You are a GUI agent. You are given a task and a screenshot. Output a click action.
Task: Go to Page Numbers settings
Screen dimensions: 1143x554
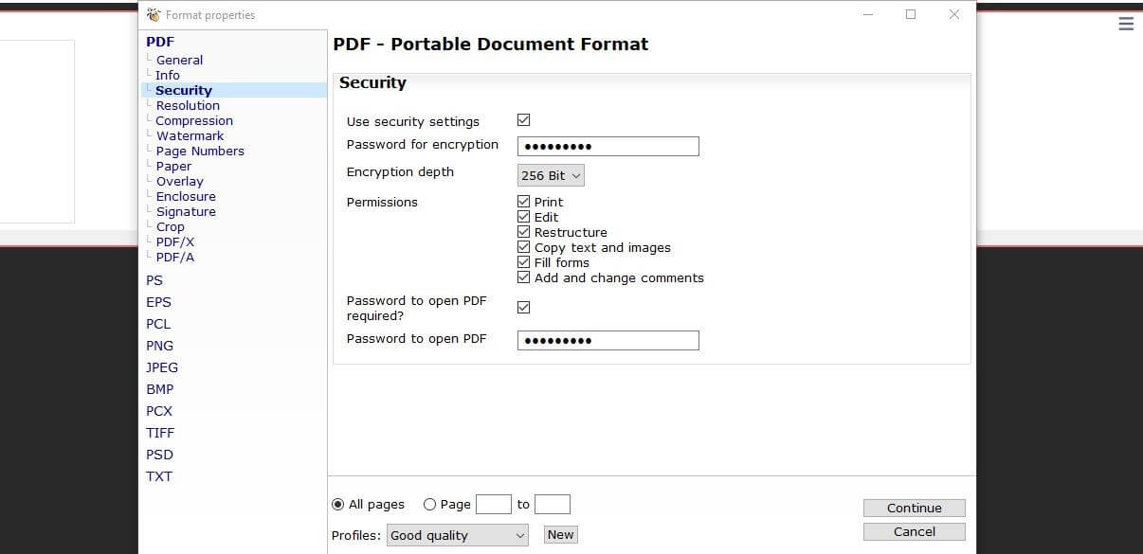click(200, 151)
